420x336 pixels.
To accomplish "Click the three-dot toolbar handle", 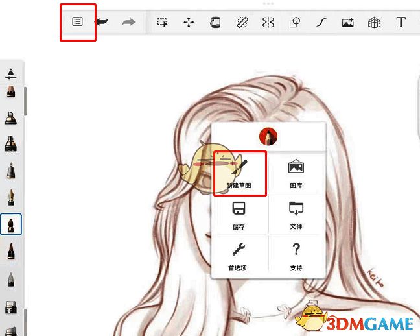I will (x=268, y=3).
